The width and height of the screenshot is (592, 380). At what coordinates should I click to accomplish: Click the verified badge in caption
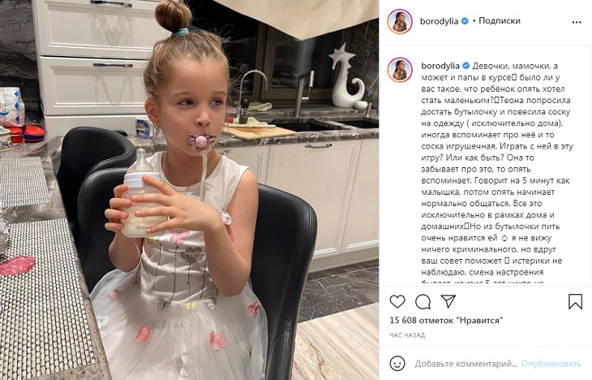[x=466, y=66]
